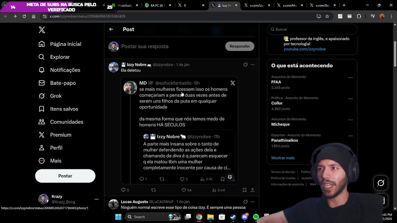
Task: Open Steam from the taskbar
Action: coord(233,217)
